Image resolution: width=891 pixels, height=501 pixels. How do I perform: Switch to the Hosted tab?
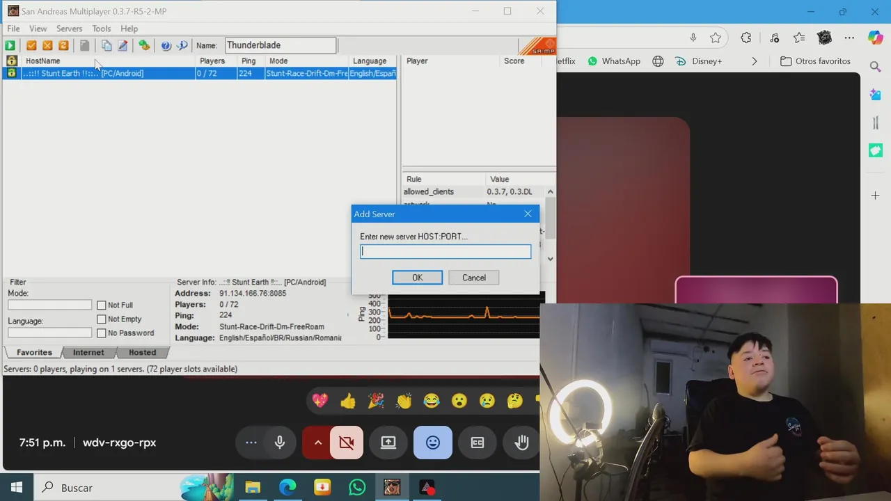pos(142,353)
